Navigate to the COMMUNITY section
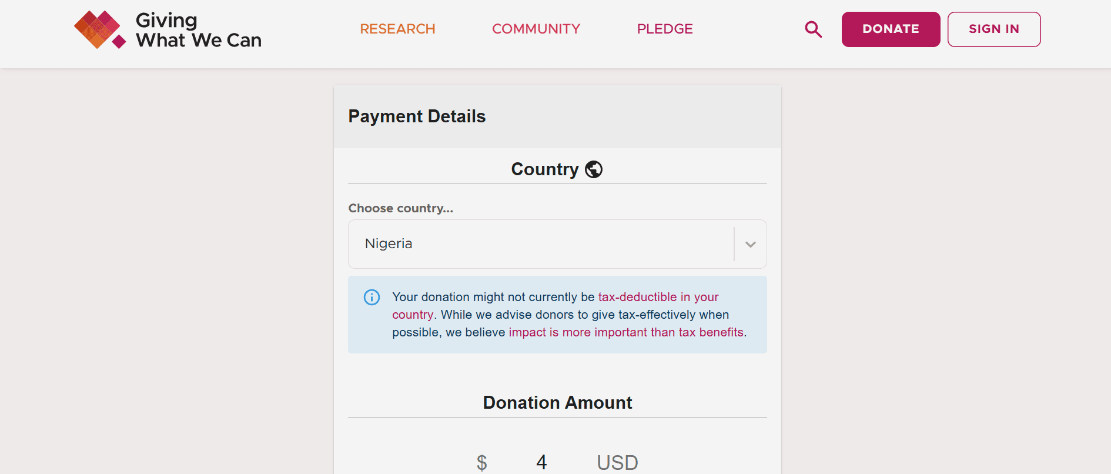 [536, 29]
